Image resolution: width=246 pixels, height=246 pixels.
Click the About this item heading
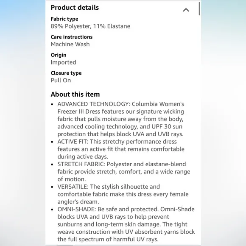75,94
